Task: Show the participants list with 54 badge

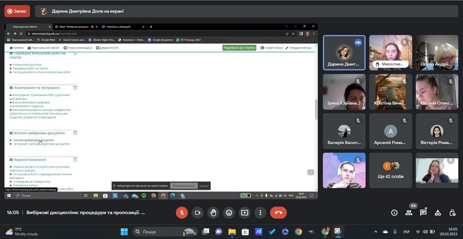Action: [409, 212]
